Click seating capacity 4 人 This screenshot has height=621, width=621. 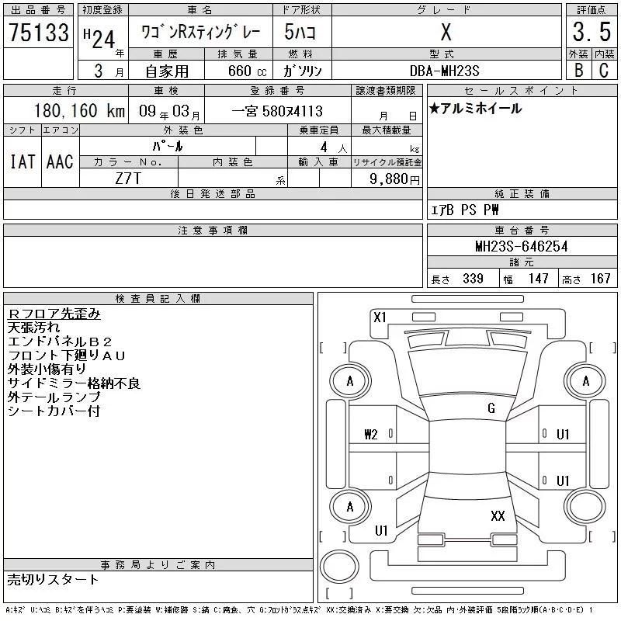(x=334, y=147)
